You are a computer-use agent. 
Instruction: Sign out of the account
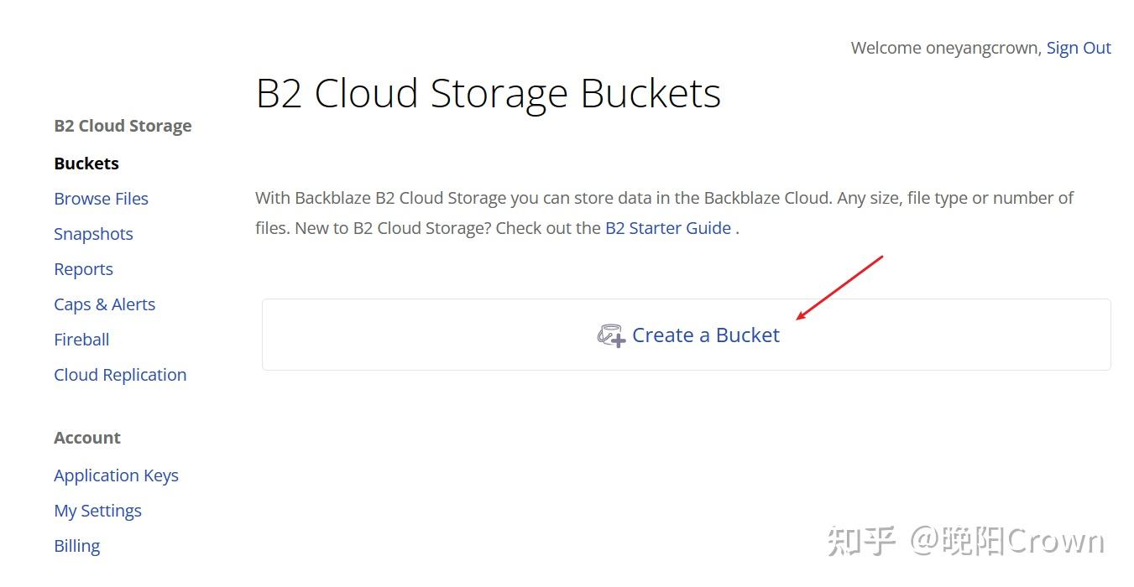(x=1079, y=47)
